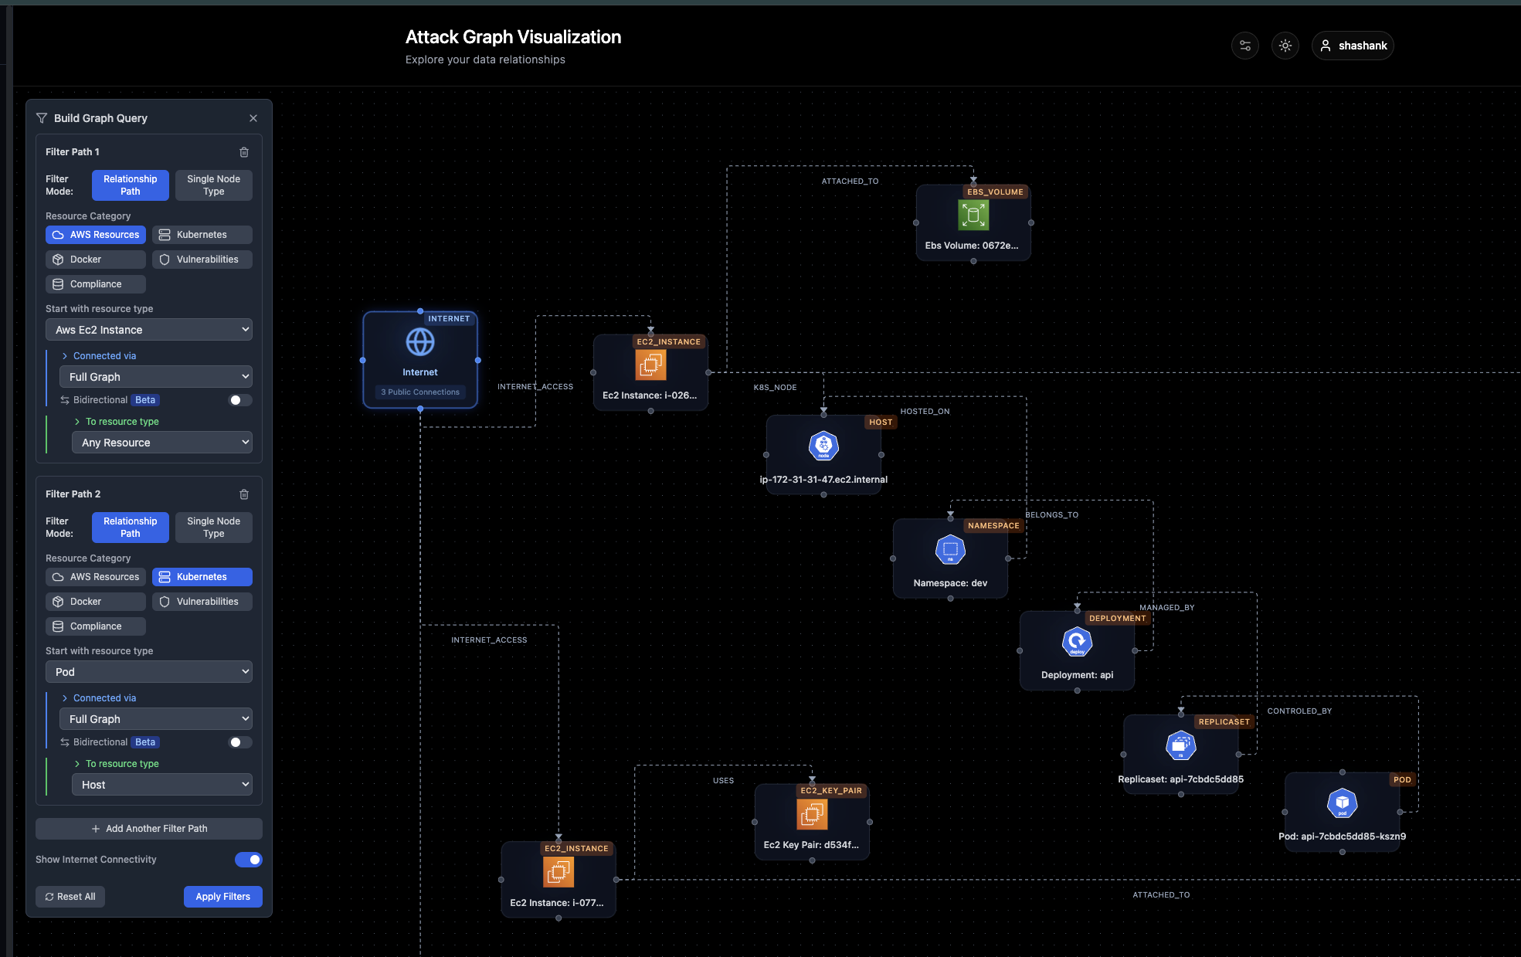Click the USES edge label
Image resolution: width=1521 pixels, height=957 pixels.
tap(723, 781)
